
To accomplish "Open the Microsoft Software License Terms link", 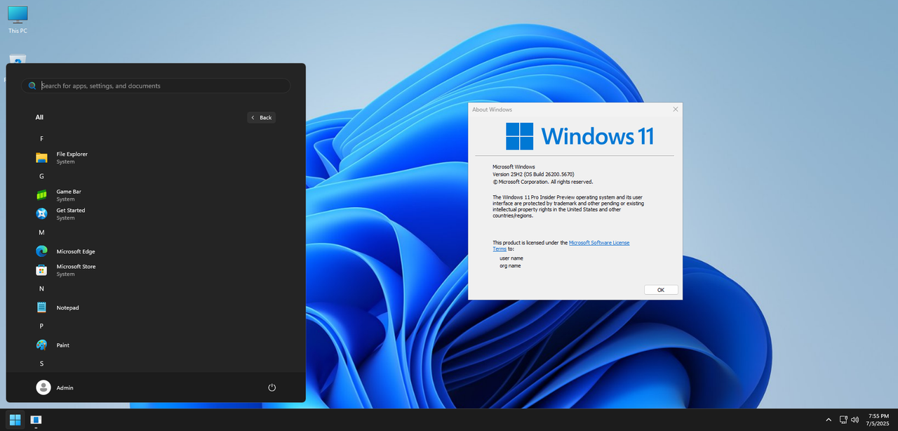I will click(561, 246).
